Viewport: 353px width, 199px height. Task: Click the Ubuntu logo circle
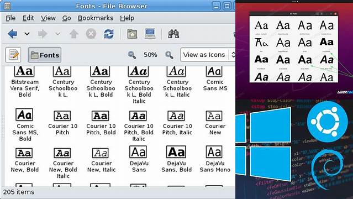coord(327,122)
